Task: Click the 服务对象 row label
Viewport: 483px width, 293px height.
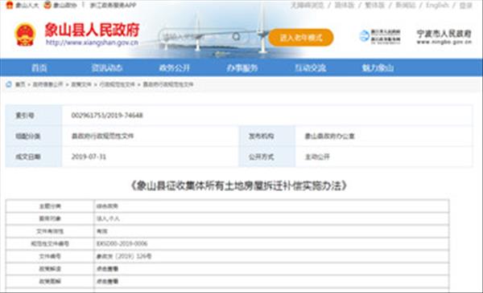Action: click(x=50, y=218)
